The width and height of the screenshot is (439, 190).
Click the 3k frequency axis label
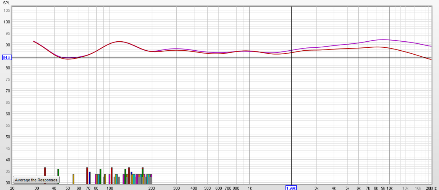pos(316,188)
